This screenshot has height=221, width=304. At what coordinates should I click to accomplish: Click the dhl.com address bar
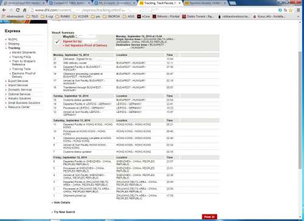coord(152,10)
